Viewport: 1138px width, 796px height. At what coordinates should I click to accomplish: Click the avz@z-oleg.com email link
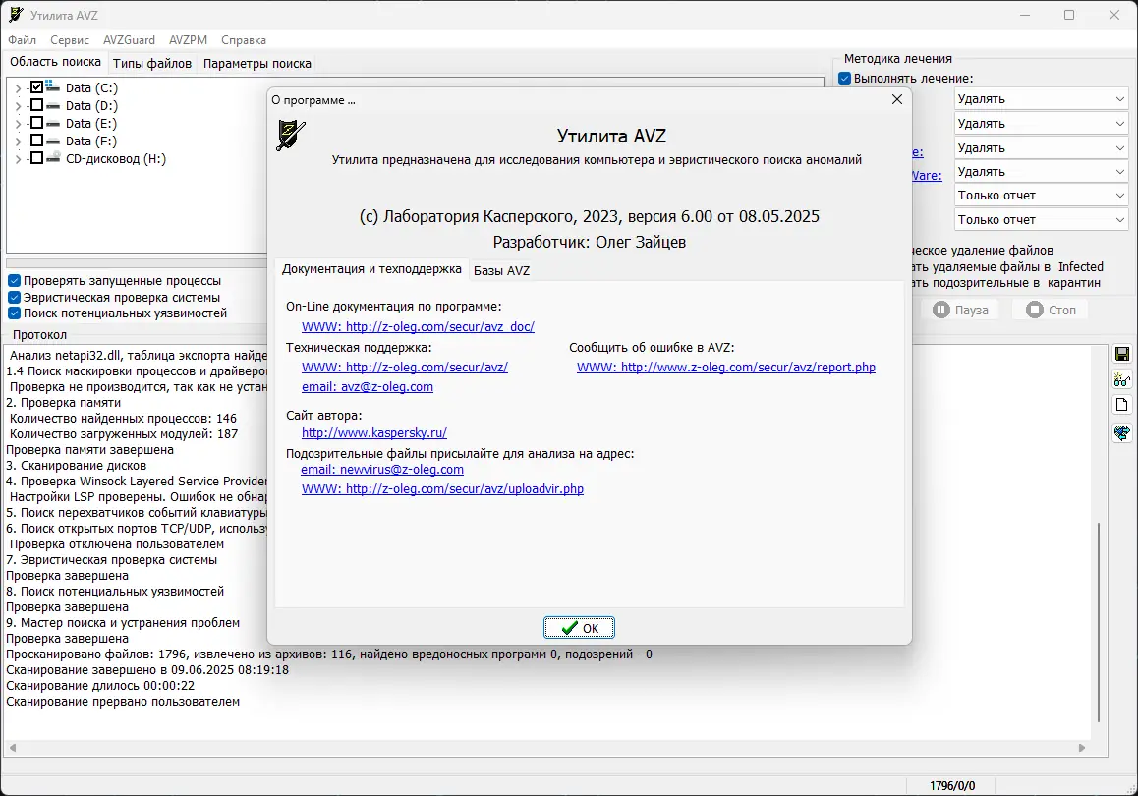[368, 387]
